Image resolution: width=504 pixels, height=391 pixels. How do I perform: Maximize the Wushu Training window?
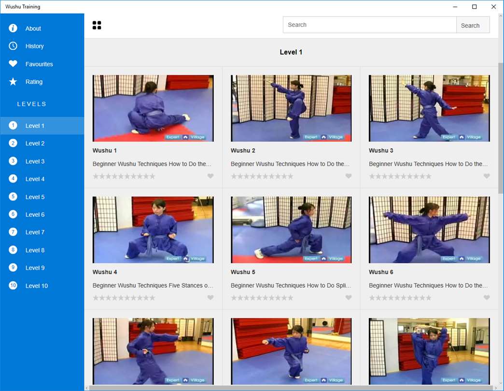pos(474,7)
